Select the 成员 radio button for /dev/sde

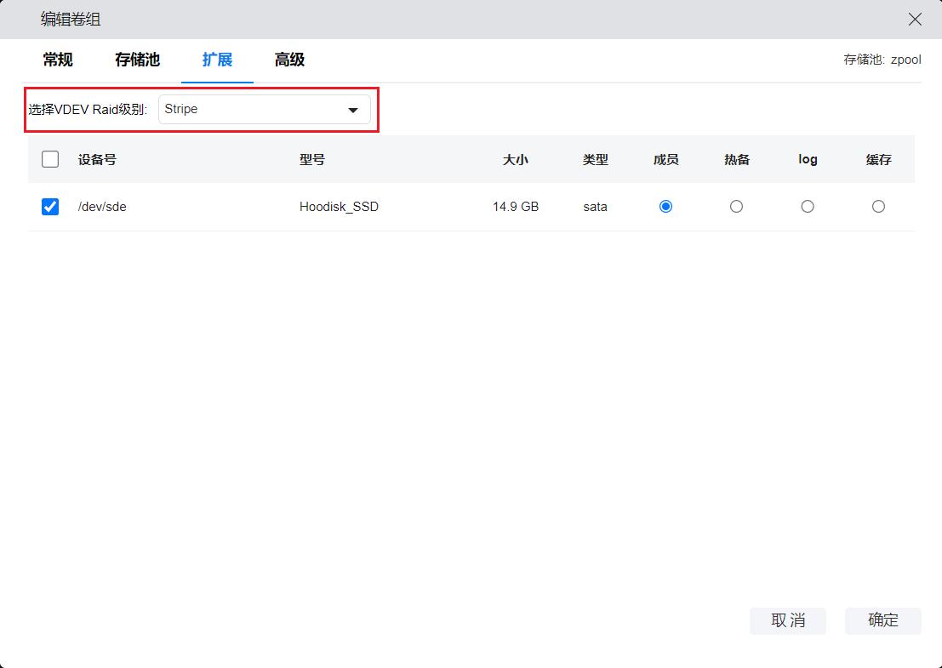(x=665, y=207)
